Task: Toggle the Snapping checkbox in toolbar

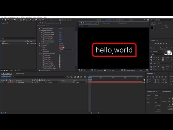Action: coord(60,20)
